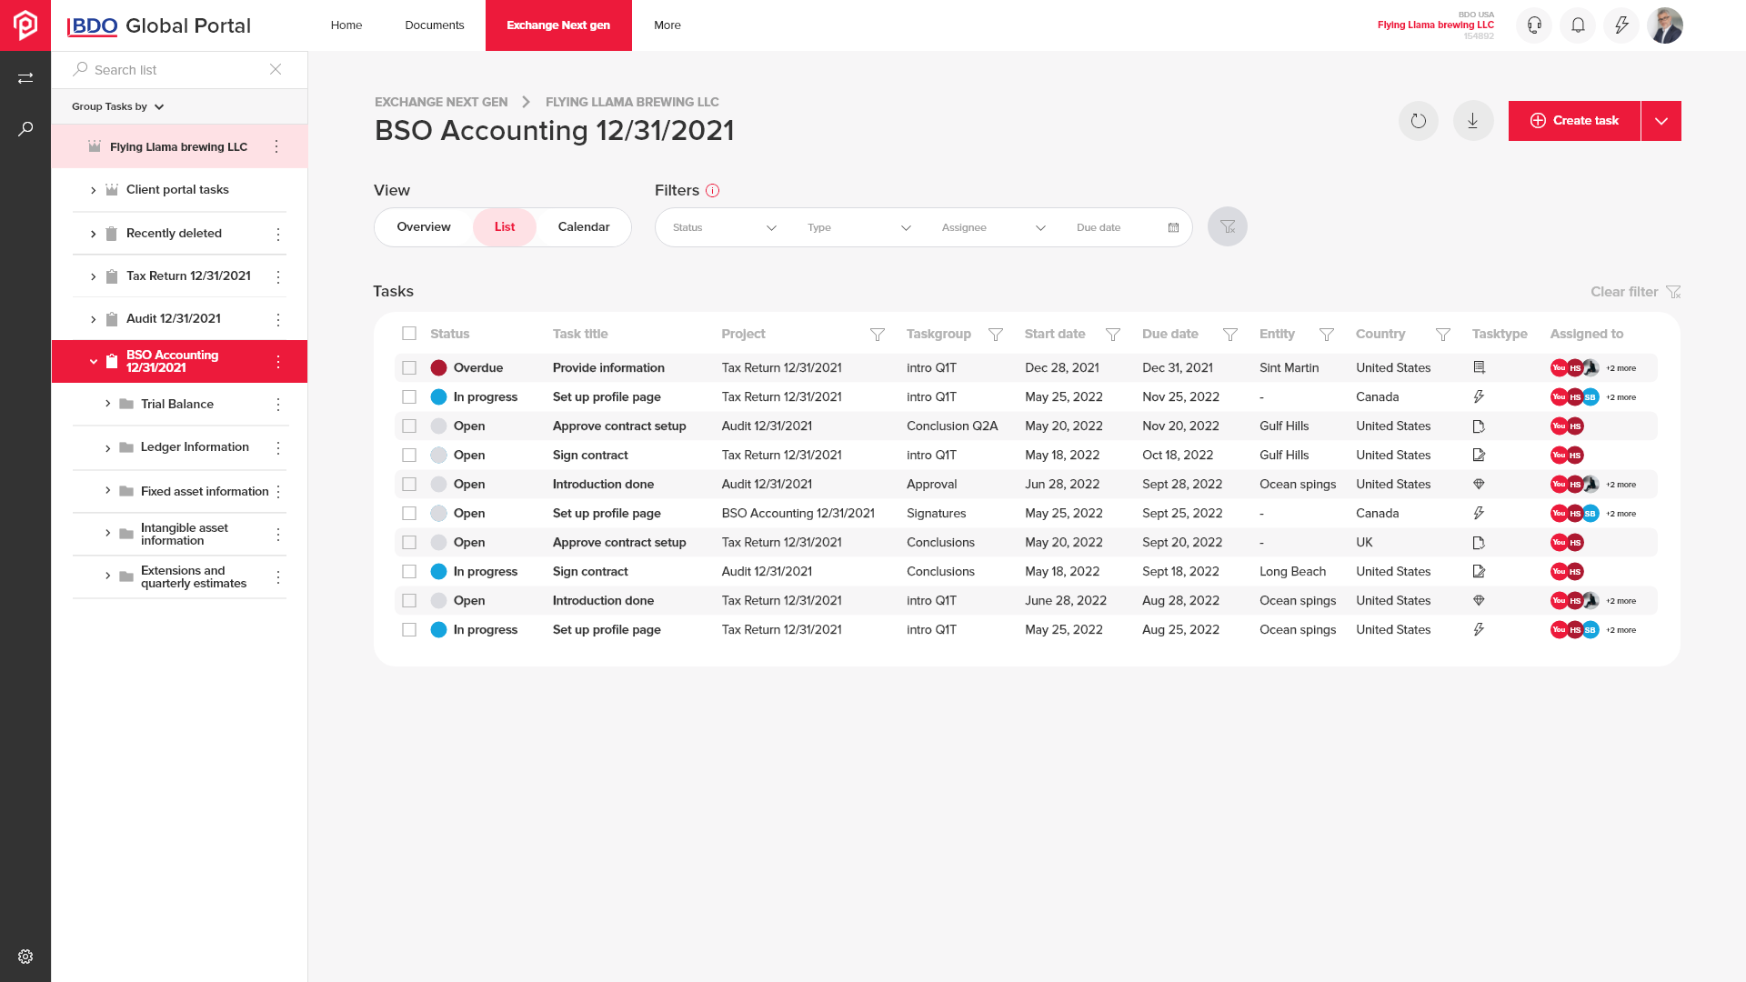This screenshot has height=982, width=1746.
Task: Open the More menu
Action: pos(667,25)
